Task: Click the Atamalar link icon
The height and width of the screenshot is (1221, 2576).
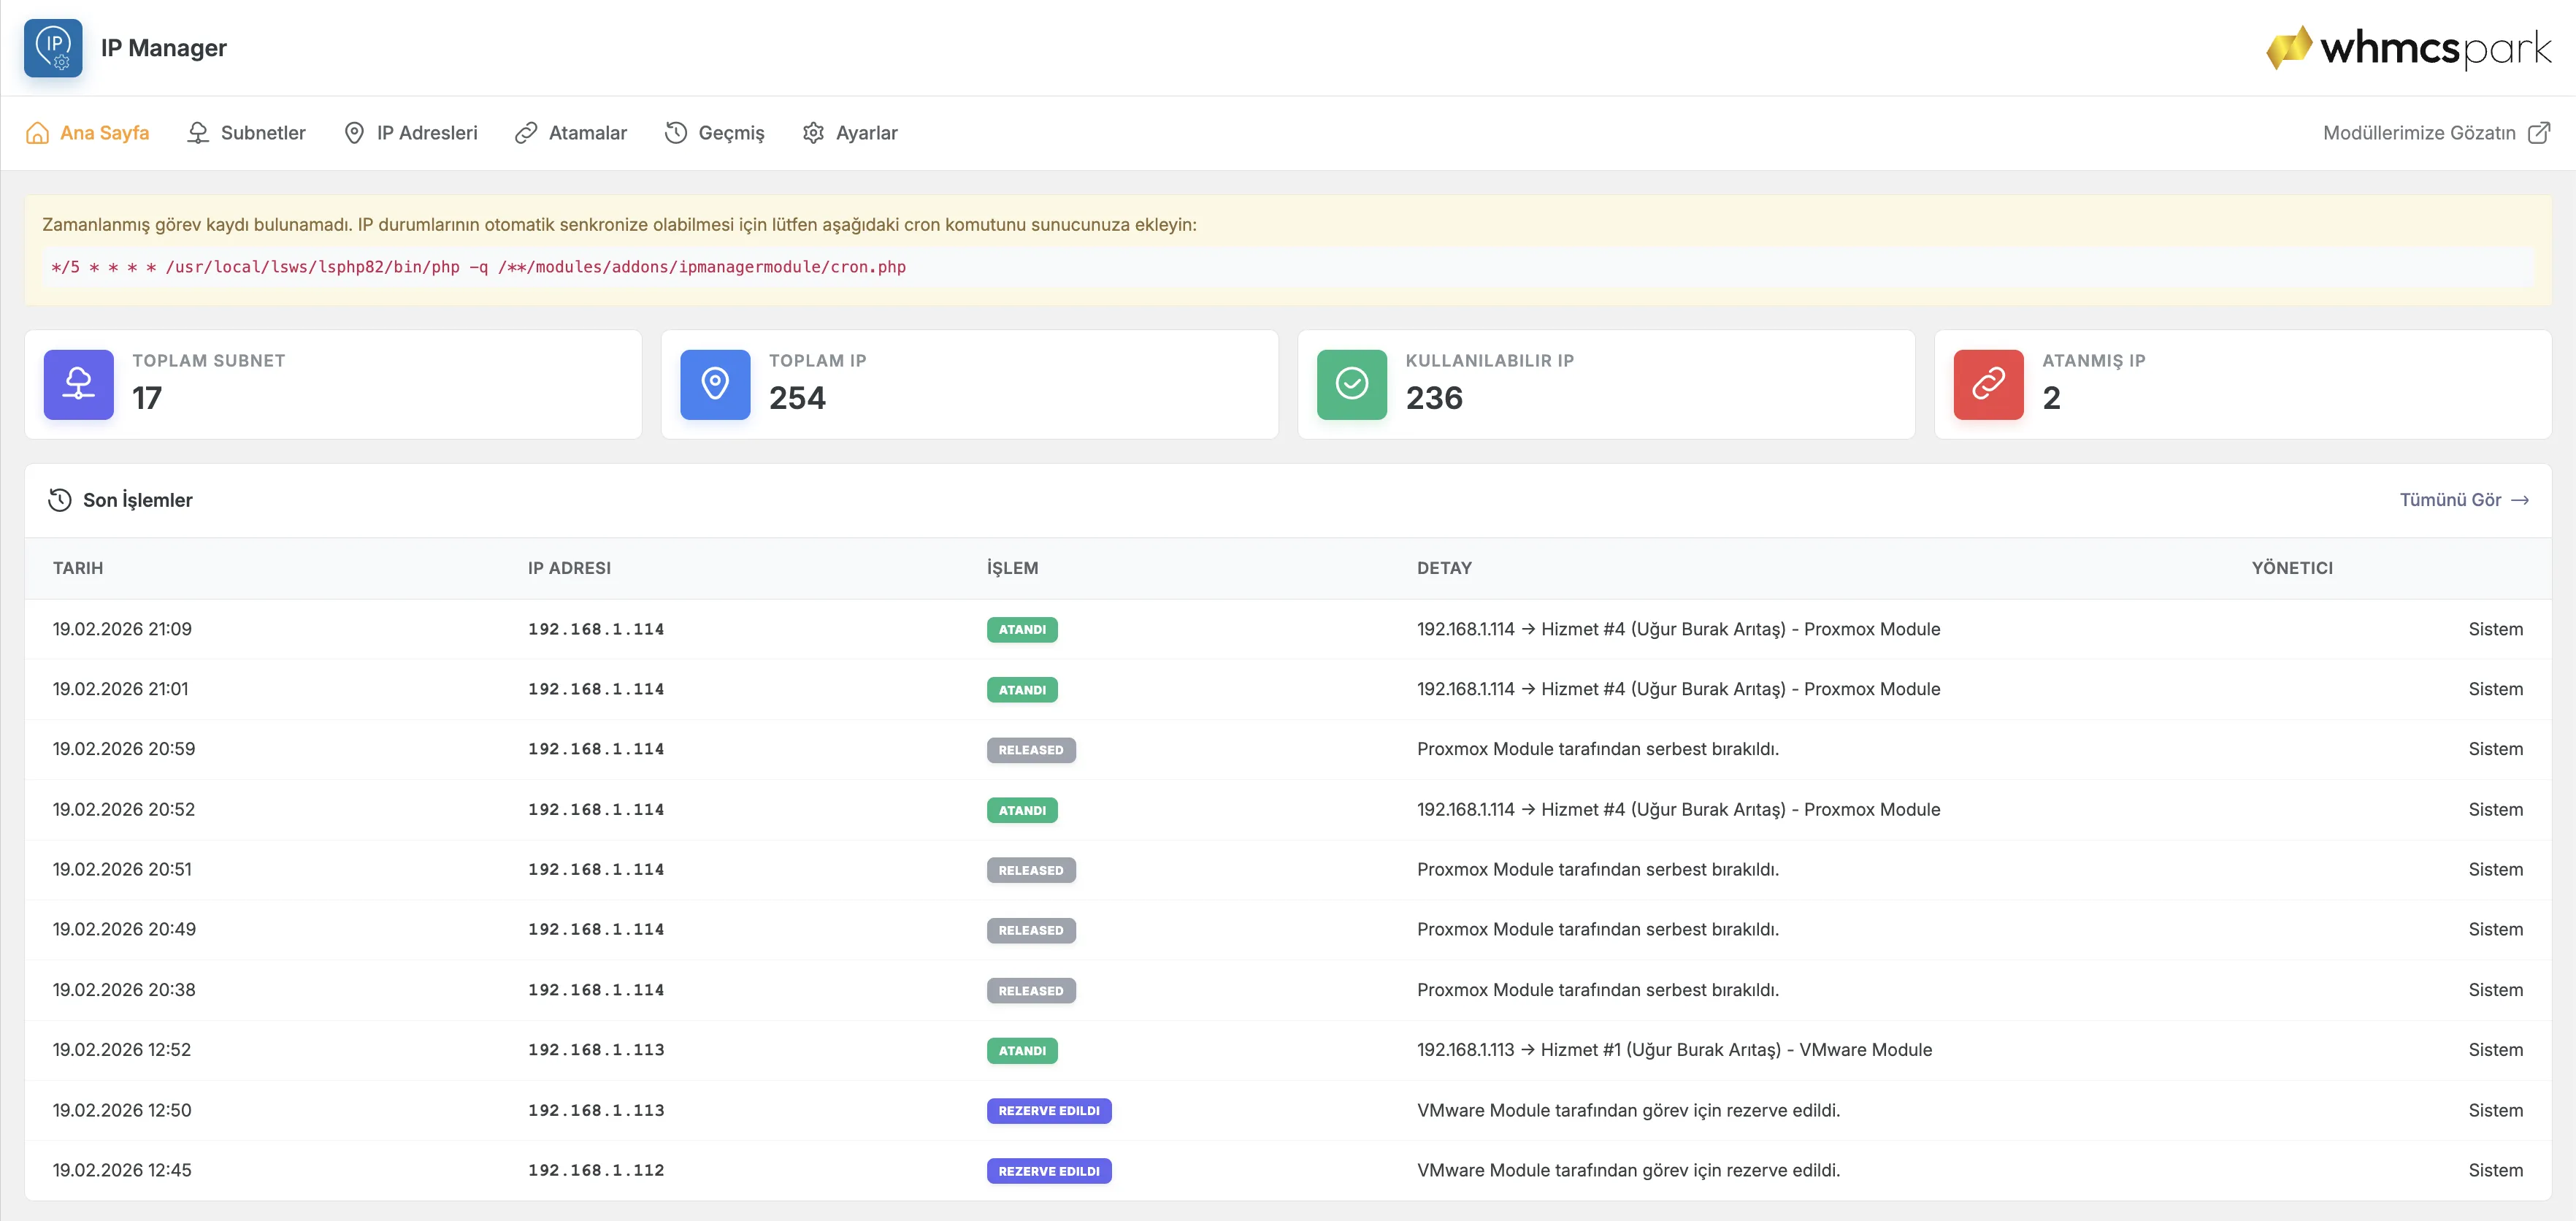Action: point(526,133)
